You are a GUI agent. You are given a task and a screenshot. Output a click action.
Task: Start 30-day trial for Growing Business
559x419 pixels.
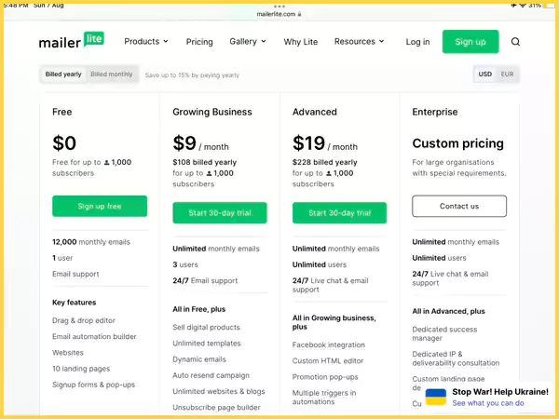point(220,212)
